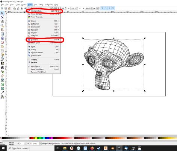Viewport: 177px width, 151px height.
Task: Click Select All objects toolbar icon
Action: (2, 8)
